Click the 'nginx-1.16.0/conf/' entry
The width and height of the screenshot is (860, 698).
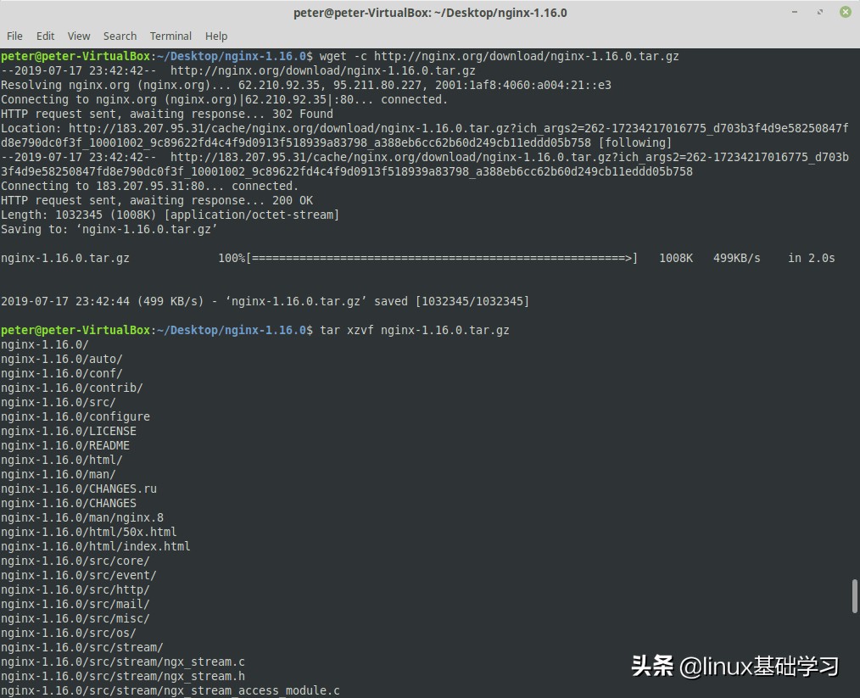[x=61, y=373]
